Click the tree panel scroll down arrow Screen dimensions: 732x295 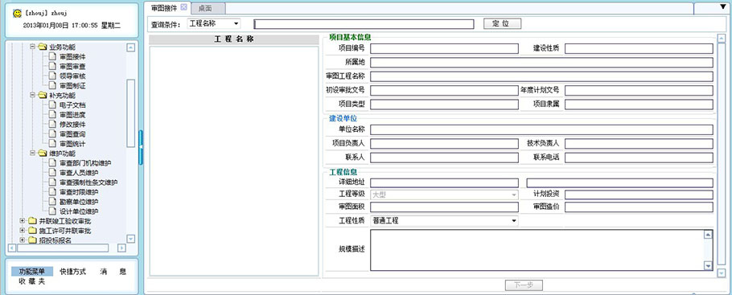click(x=130, y=239)
